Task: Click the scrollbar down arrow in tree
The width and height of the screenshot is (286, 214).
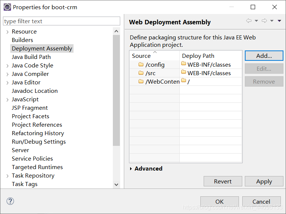Action: (x=117, y=185)
